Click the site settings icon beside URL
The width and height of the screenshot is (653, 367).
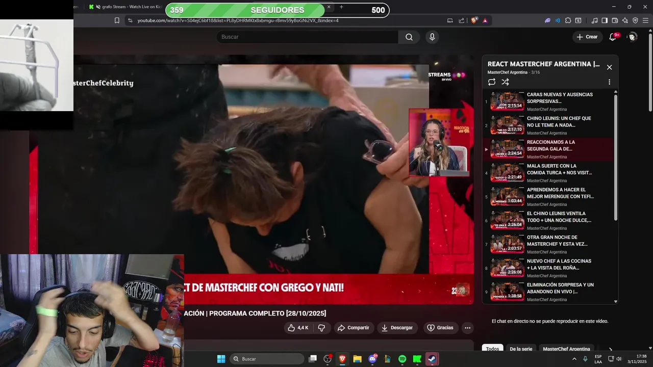click(x=130, y=20)
